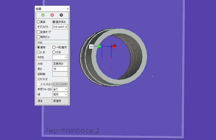
Task: Select the 直接 radio button
Action: pos(39,22)
